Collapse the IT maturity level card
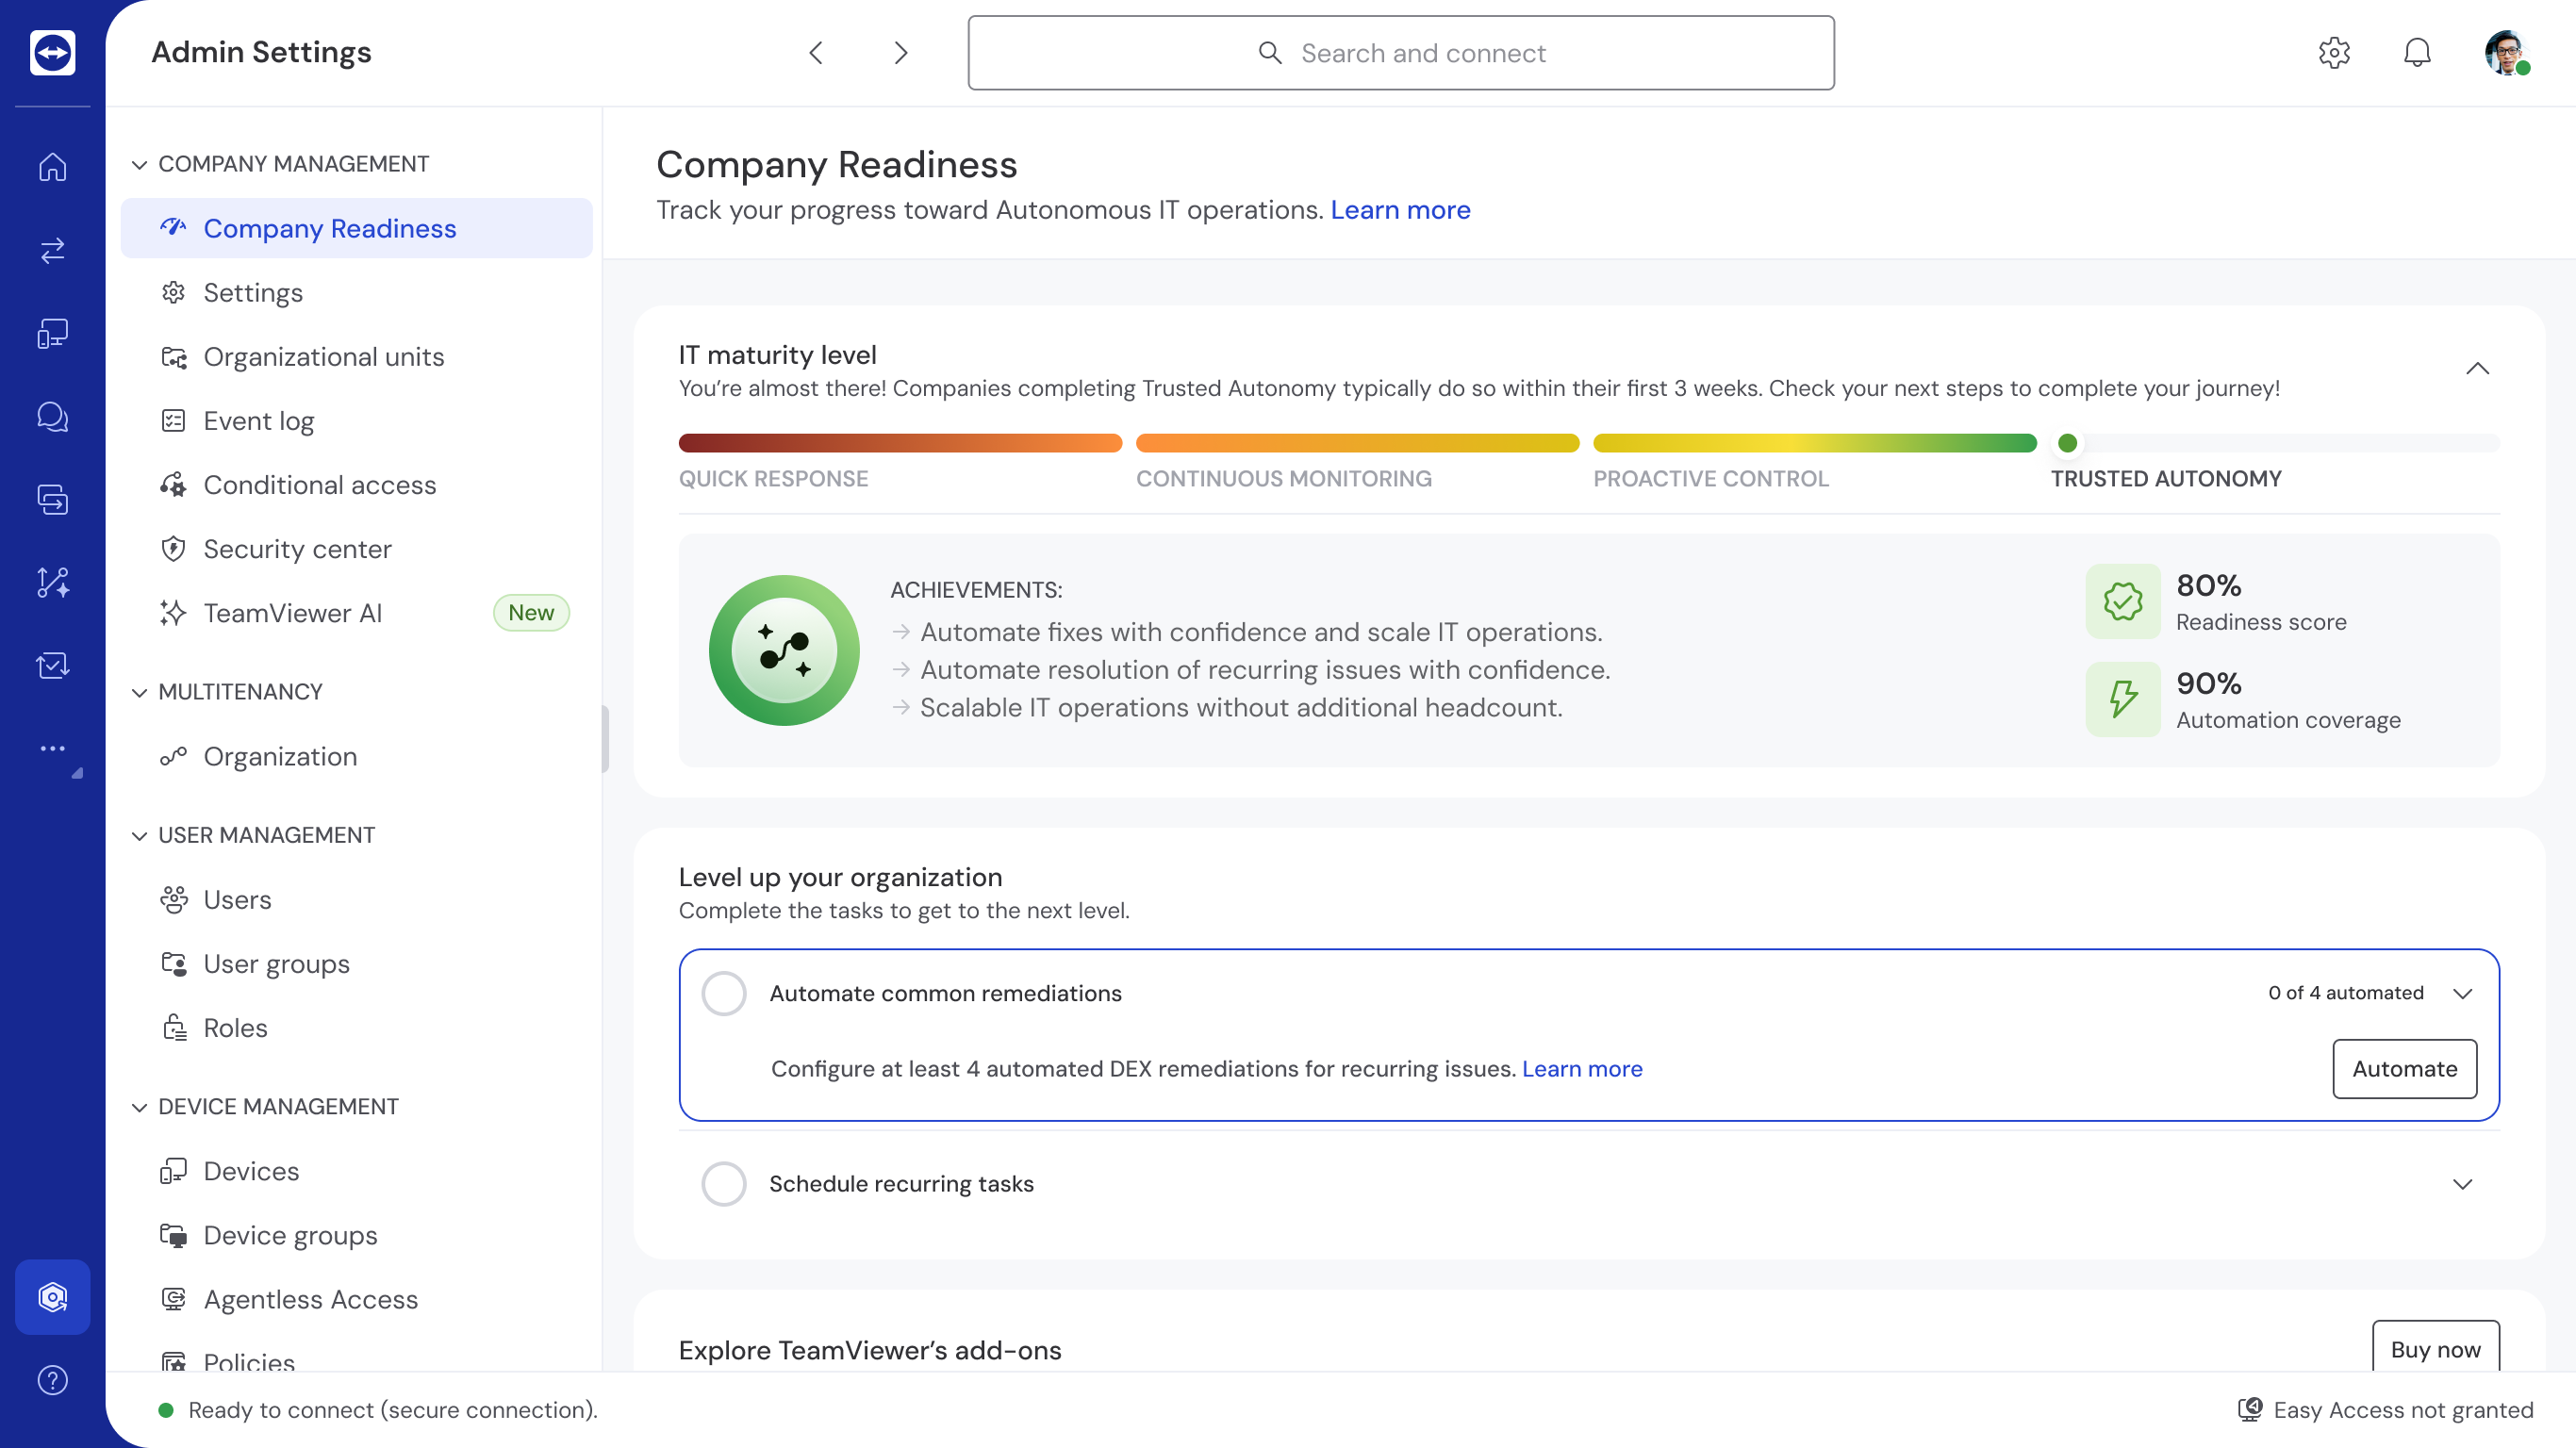 2477,369
